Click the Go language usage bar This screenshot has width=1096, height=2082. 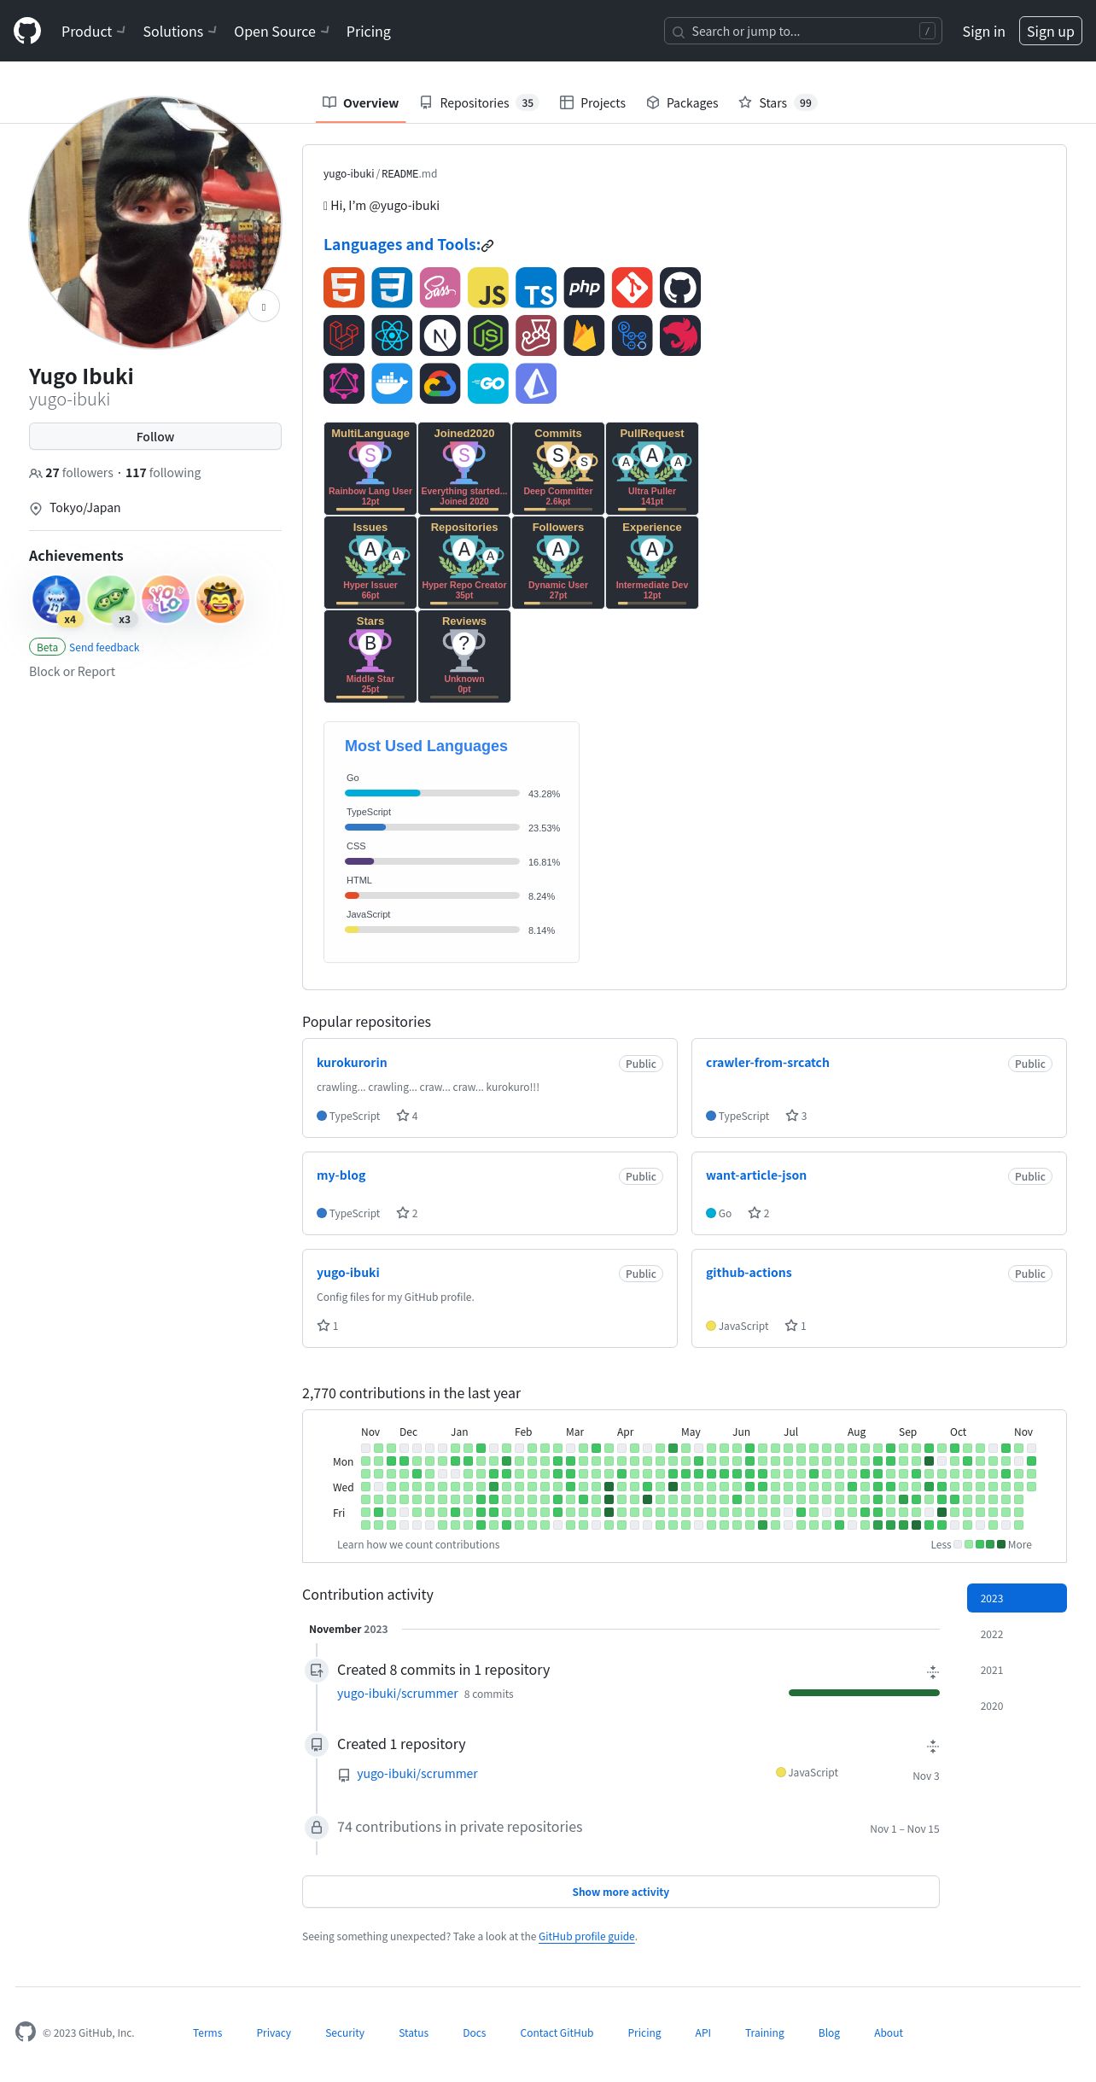432,793
